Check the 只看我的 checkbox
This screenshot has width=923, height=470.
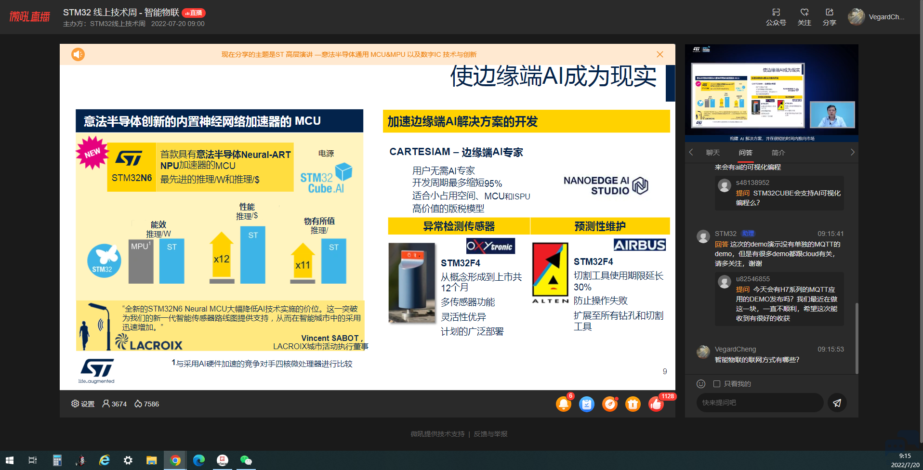pos(717,384)
